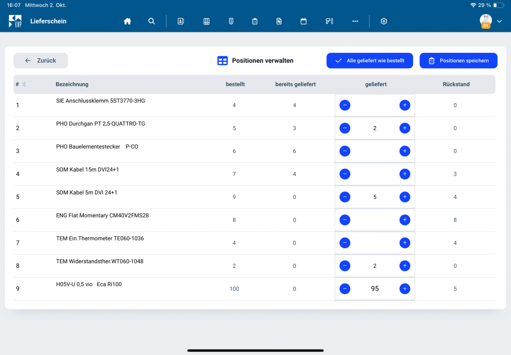Expand the user menu chevron

pyautogui.click(x=499, y=21)
